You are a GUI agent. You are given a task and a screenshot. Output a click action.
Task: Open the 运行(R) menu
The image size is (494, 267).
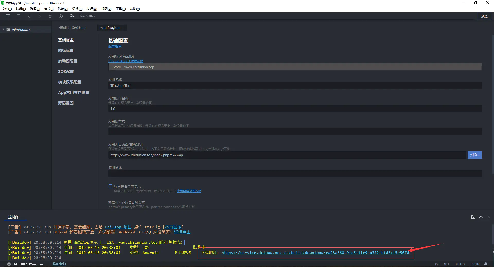coord(77,9)
